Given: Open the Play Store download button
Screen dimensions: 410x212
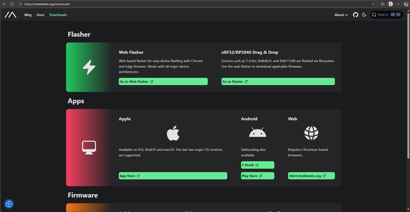Looking at the screenshot, I should tap(257, 176).
